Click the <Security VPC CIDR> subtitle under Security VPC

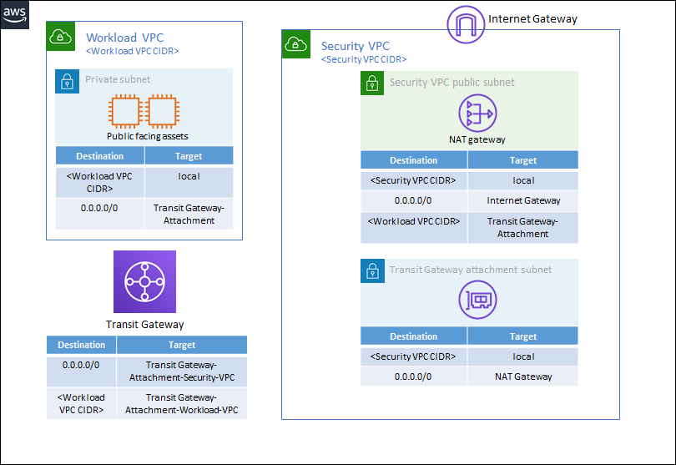[364, 59]
